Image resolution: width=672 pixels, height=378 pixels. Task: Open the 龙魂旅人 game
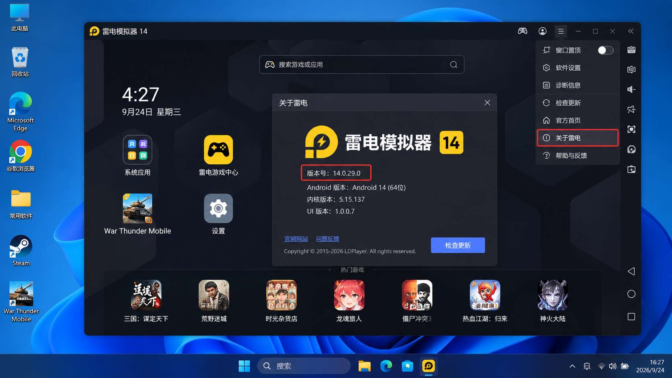coord(349,301)
